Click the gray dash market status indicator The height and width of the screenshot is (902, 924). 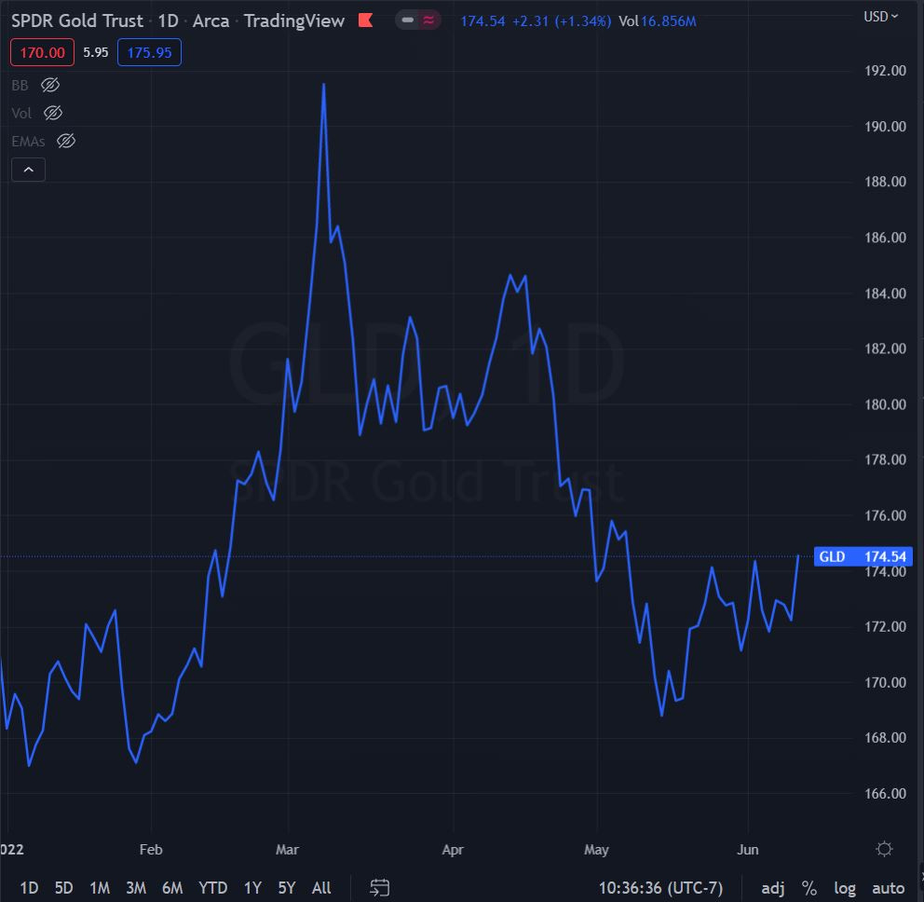pyautogui.click(x=407, y=20)
